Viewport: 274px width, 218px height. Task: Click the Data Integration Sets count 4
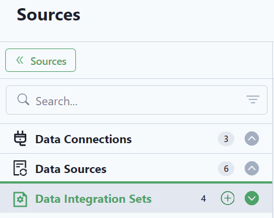pyautogui.click(x=203, y=199)
